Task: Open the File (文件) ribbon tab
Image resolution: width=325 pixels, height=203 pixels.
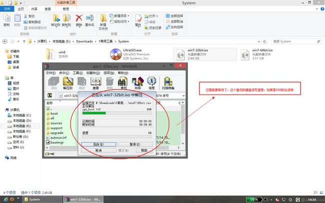Action: coord(7,9)
